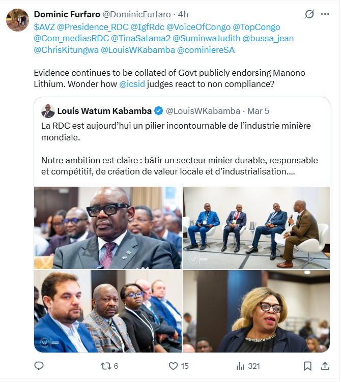This screenshot has width=341, height=382.
Task: Click the share upload arrow icon
Action: click(x=325, y=366)
